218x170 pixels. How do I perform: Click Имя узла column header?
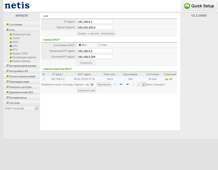(109, 74)
